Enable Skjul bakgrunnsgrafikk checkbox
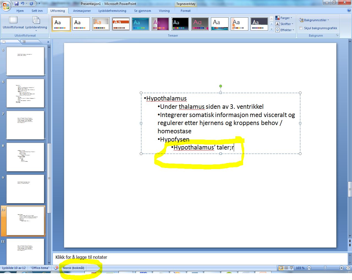The width and height of the screenshot is (352, 280). click(x=301, y=28)
